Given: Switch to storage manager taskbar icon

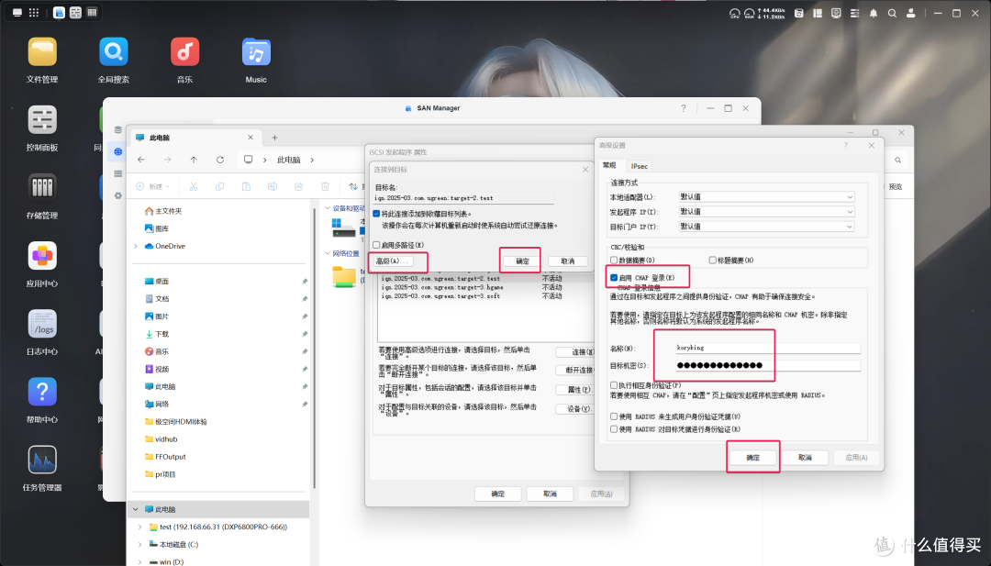Looking at the screenshot, I should 92,13.
